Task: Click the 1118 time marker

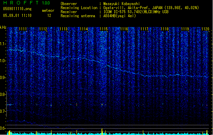Action: click(165, 29)
